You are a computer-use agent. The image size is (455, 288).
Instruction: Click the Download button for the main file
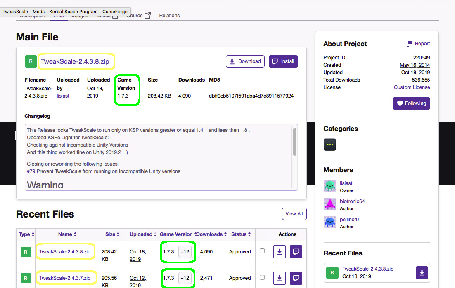pos(245,61)
